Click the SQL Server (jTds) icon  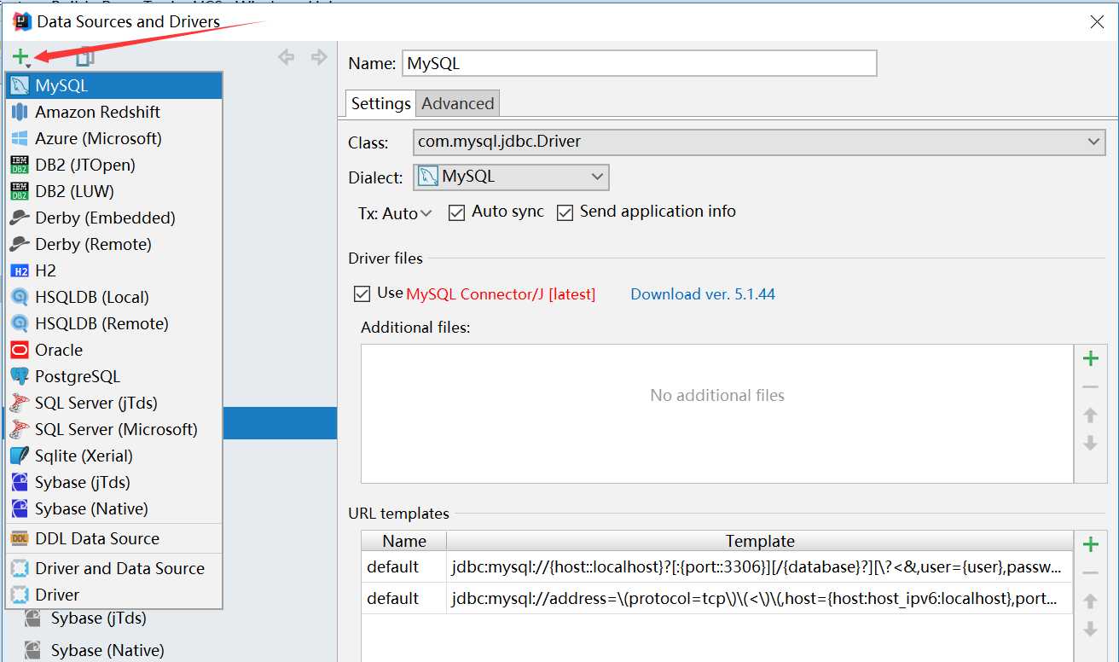(x=20, y=403)
